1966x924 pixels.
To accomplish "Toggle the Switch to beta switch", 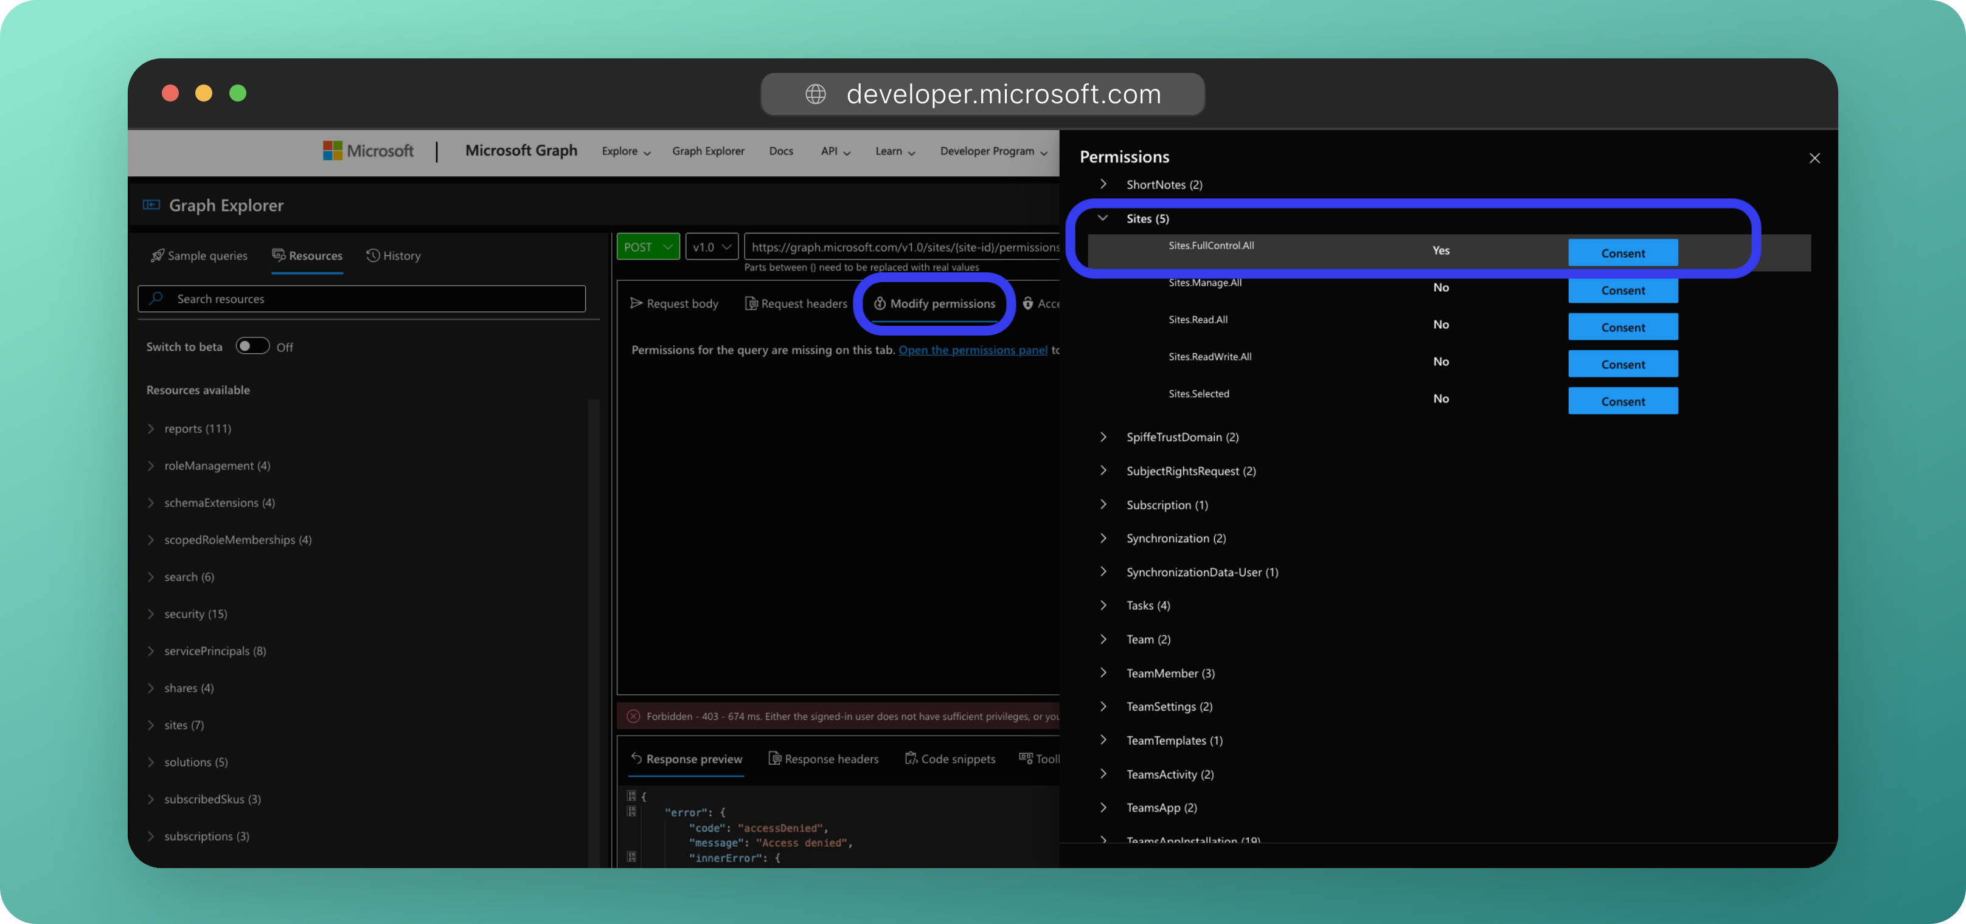I will click(252, 346).
